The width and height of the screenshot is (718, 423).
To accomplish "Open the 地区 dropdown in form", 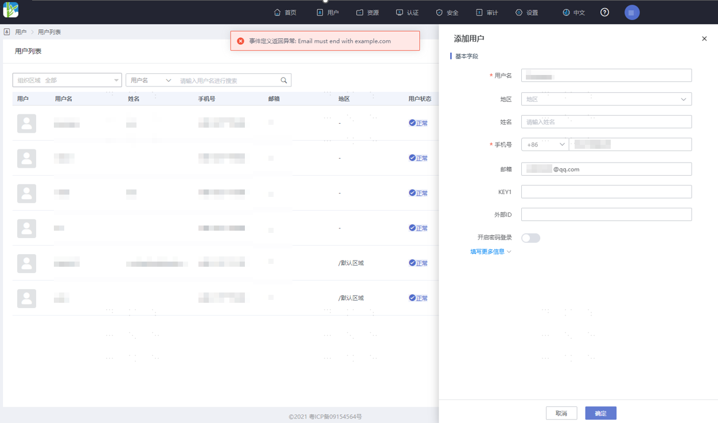I will 606,99.
